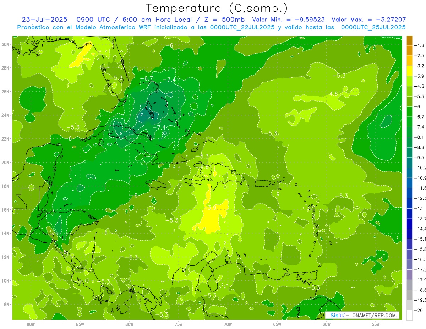This screenshot has height=329, width=426.
Task: Click the "0000UTC_22JUL2025" initialization time
Action: tap(242, 27)
